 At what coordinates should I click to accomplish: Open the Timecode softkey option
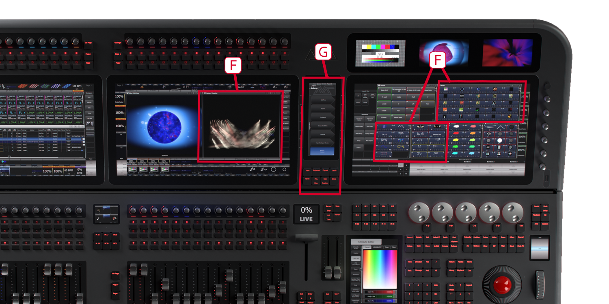(322, 134)
